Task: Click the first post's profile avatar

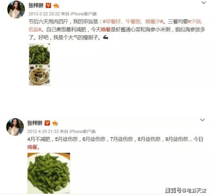Action: pyautogui.click(x=16, y=10)
